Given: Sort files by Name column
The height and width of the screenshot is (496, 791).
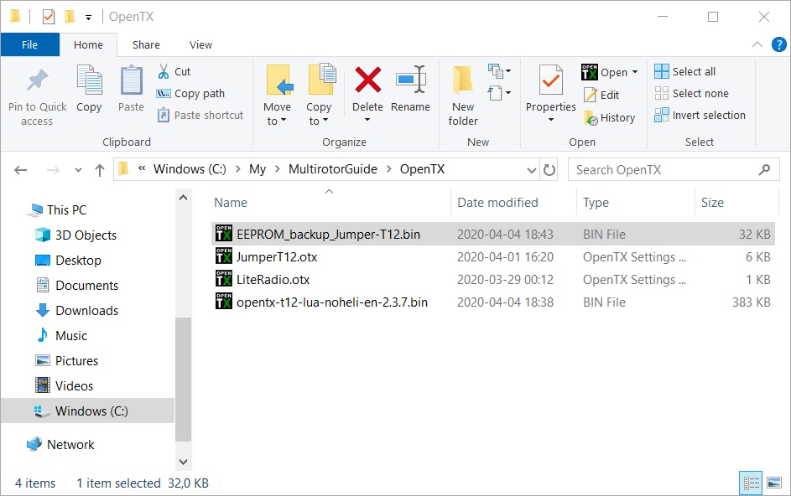Looking at the screenshot, I should click(x=231, y=203).
